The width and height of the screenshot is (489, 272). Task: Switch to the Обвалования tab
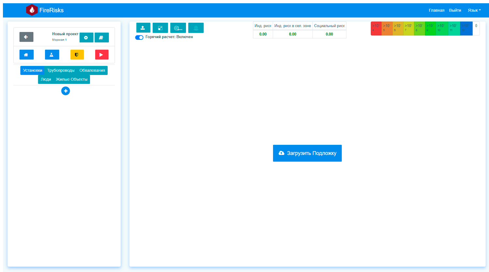(92, 70)
